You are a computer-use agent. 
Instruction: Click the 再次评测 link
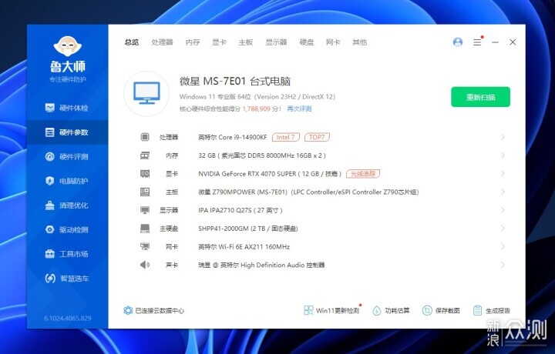(299, 109)
